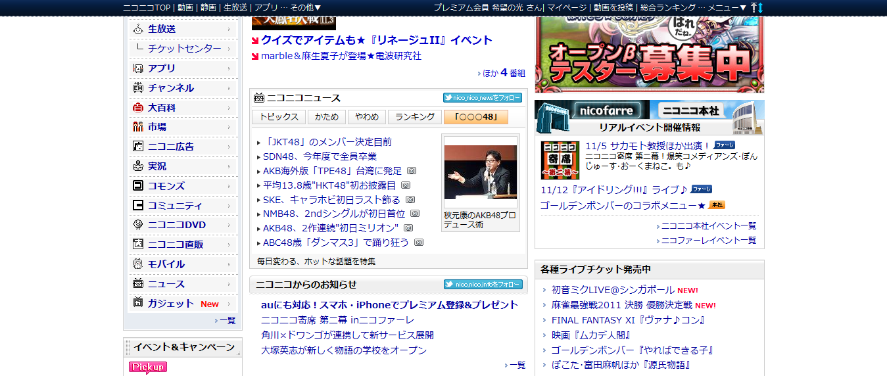Image resolution: width=887 pixels, height=376 pixels.
Task: Open 静画 in top navigation bar
Action: (x=208, y=7)
